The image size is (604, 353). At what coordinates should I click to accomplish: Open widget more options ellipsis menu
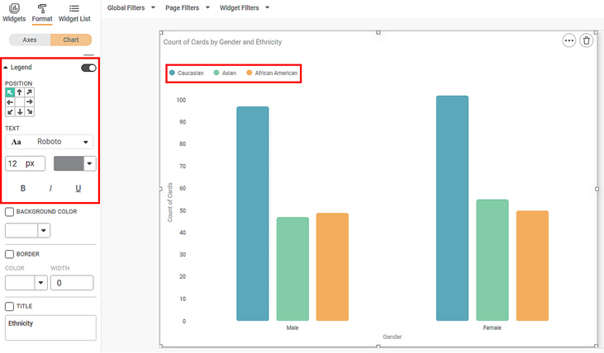tap(568, 40)
